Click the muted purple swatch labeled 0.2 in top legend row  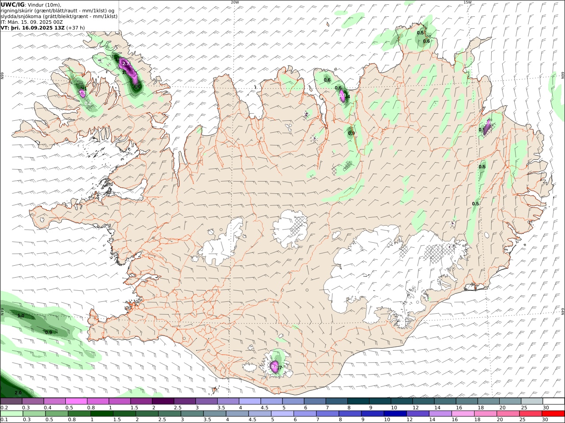[x=11, y=401]
